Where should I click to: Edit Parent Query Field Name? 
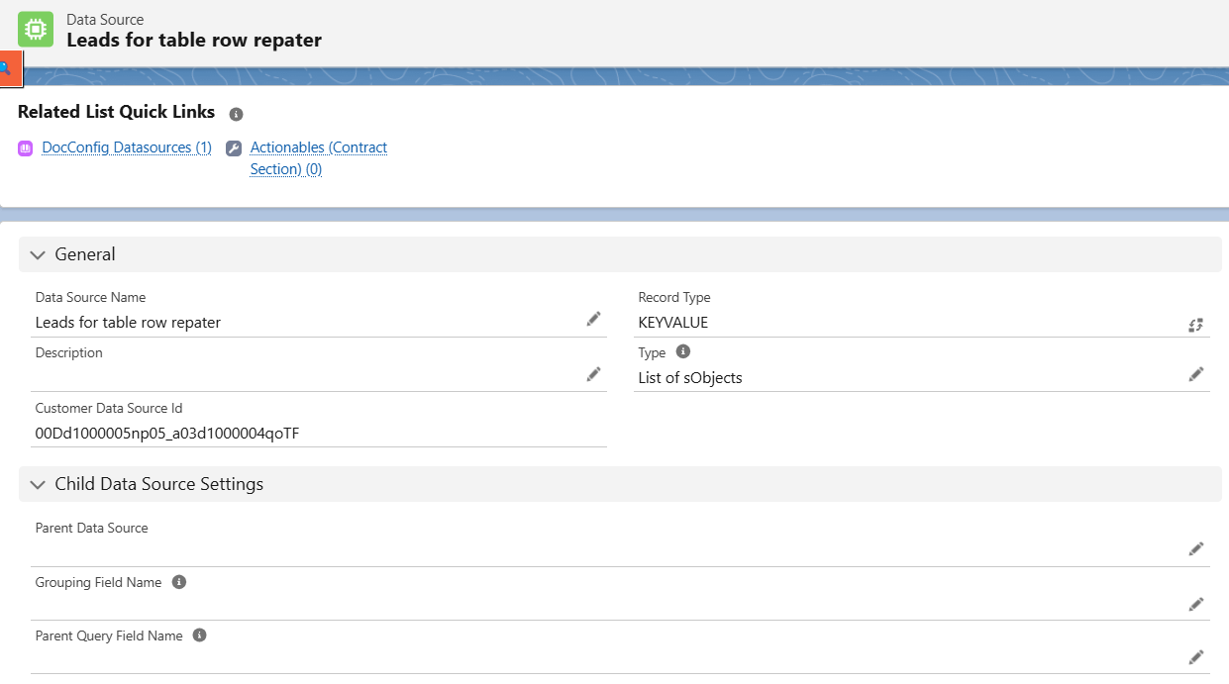tap(1195, 656)
